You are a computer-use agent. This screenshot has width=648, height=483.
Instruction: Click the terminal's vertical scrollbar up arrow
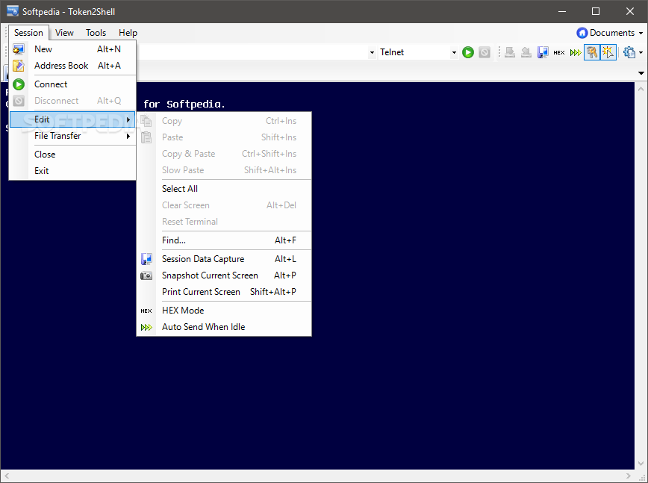(x=641, y=89)
